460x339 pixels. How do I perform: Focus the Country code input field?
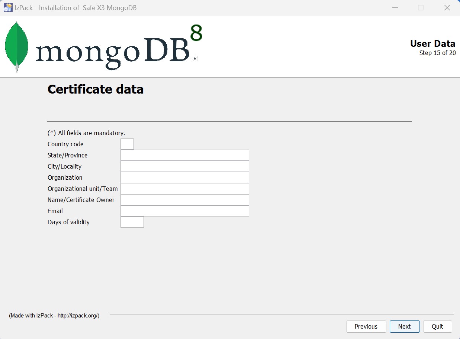[x=127, y=144]
